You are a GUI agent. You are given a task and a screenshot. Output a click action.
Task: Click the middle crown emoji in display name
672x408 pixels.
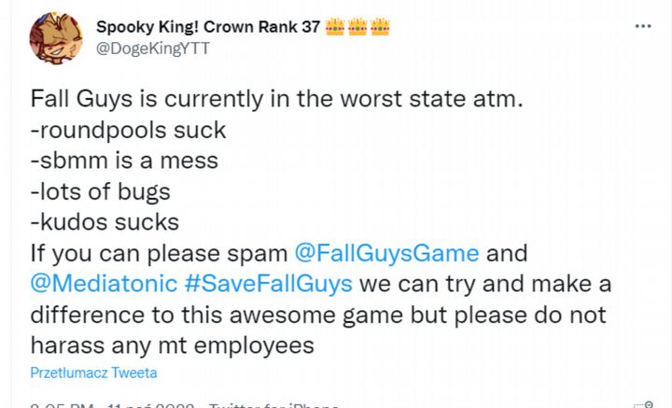357,27
